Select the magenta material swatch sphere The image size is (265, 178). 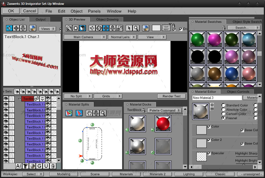pos(214,39)
